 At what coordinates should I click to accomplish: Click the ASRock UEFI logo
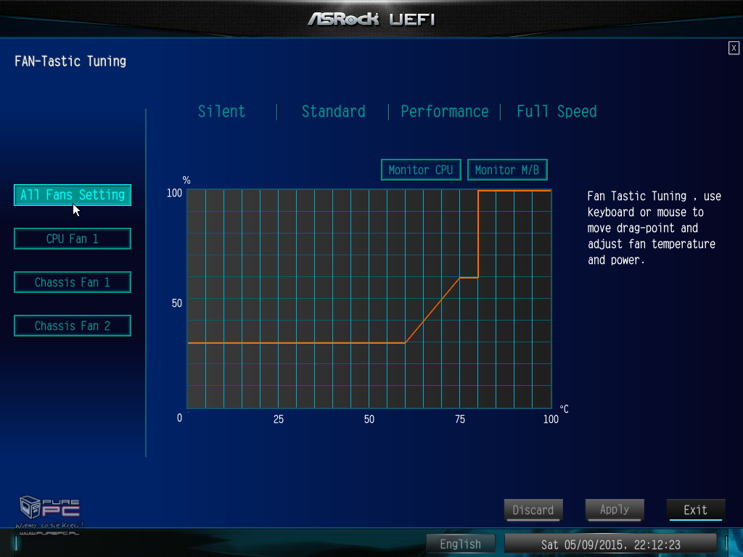[x=371, y=19]
